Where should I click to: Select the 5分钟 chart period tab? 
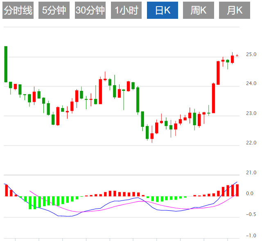54,11
